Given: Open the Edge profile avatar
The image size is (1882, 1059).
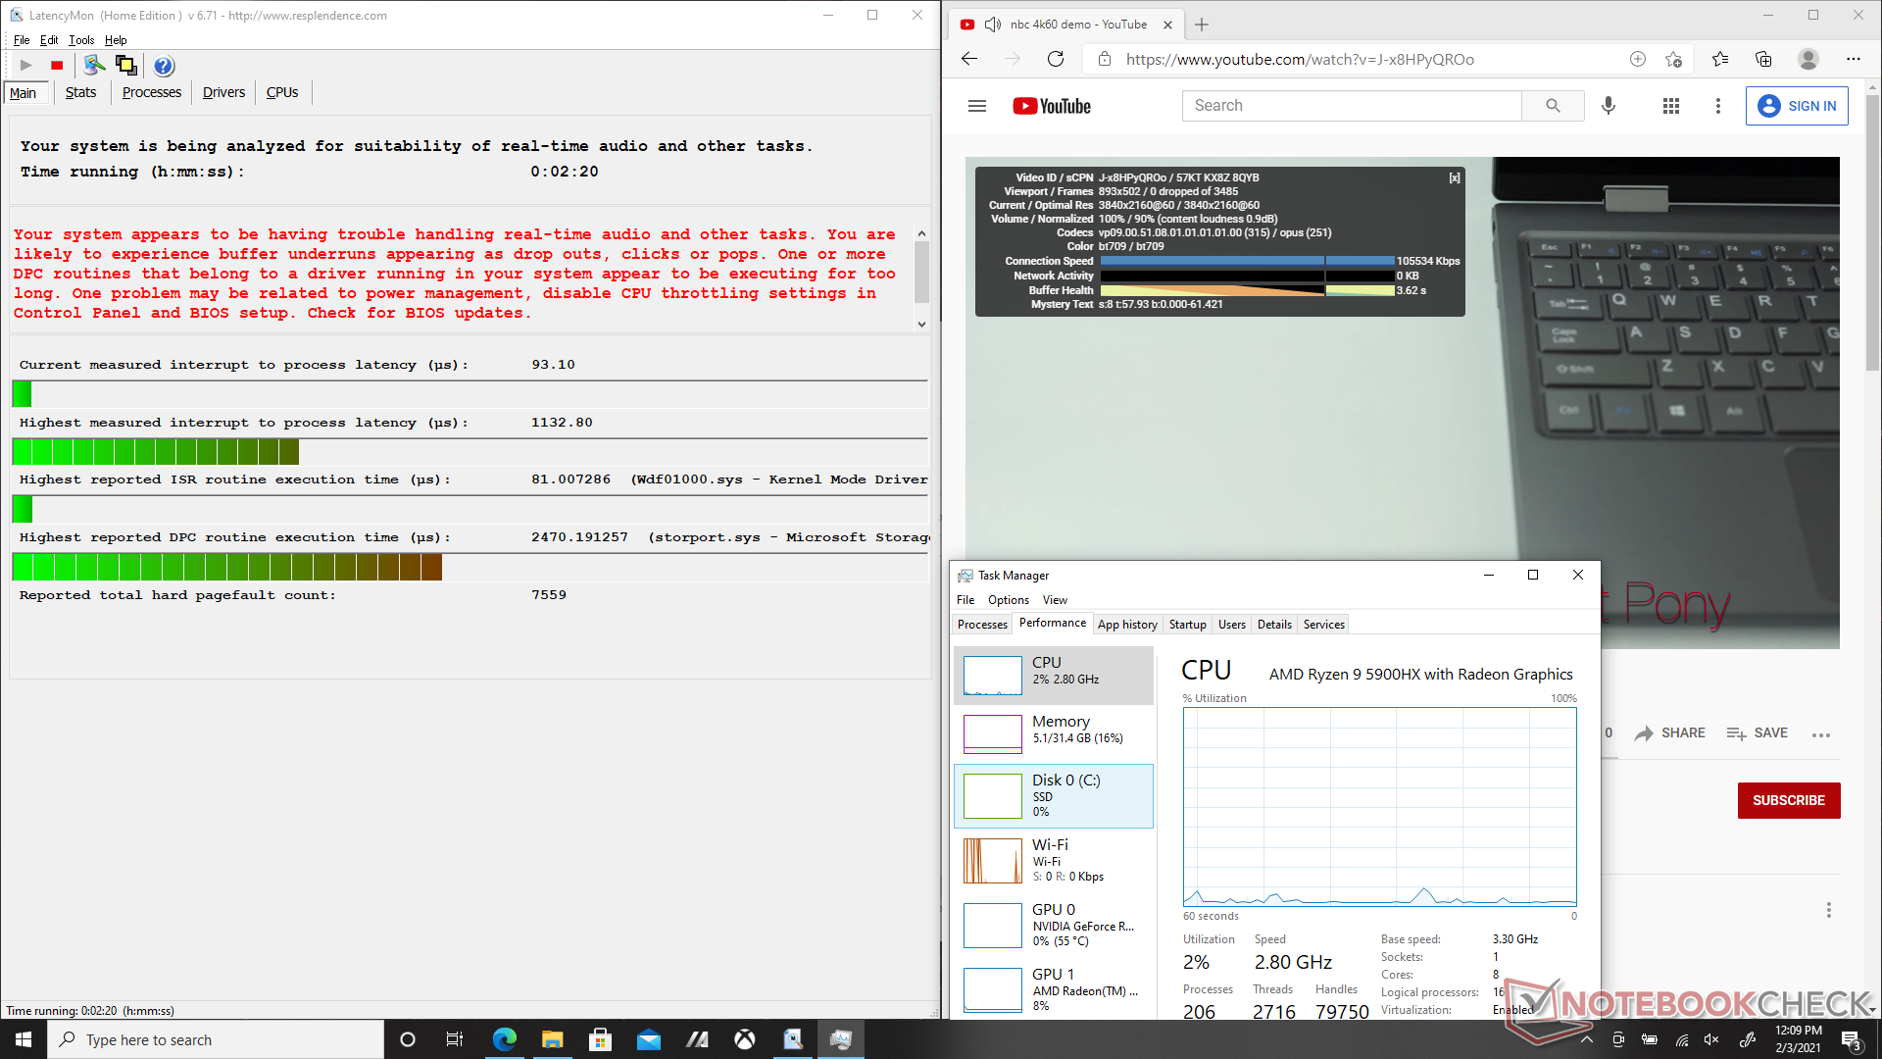Looking at the screenshot, I should pyautogui.click(x=1808, y=59).
